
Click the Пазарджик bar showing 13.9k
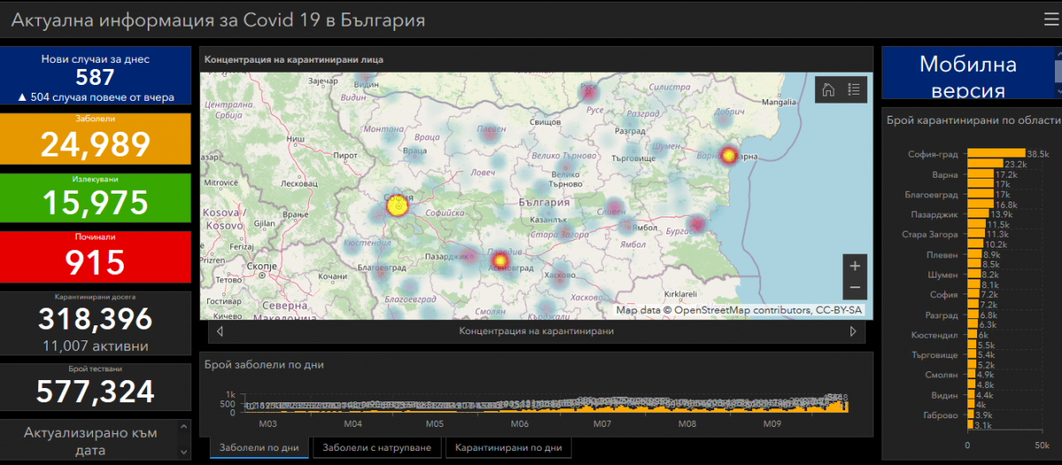tap(977, 215)
